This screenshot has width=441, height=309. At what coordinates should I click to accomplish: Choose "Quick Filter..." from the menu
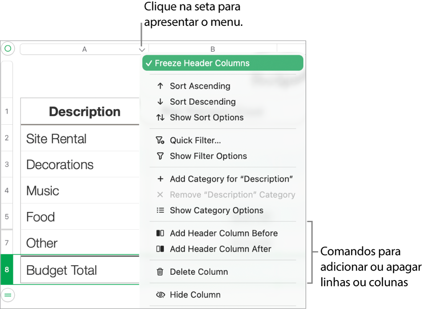pos(195,140)
